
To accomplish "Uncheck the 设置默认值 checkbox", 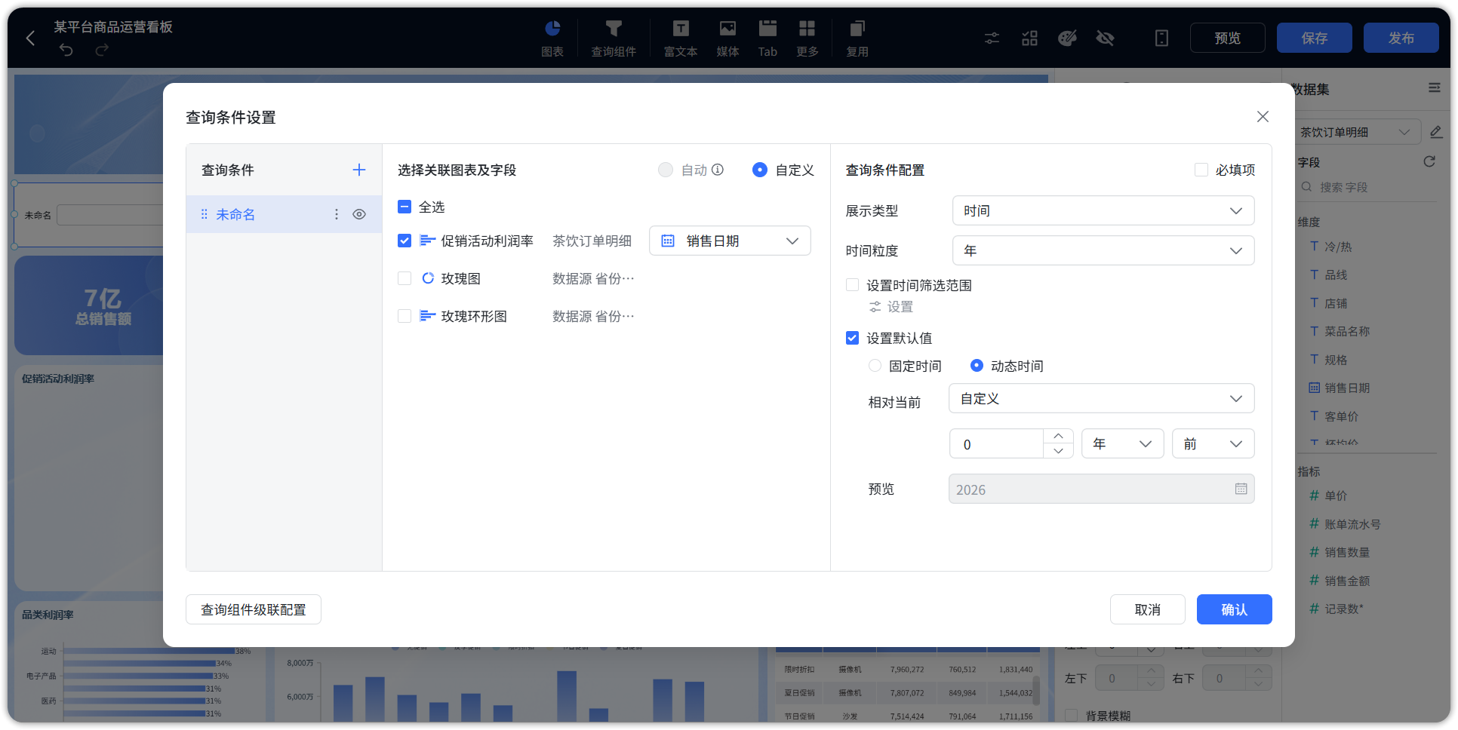I will (853, 338).
